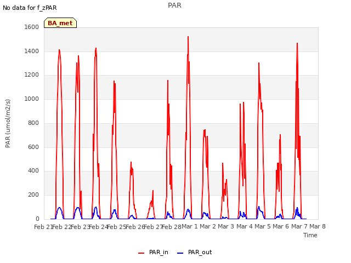
Task: Click the Time axis label
Action: (x=310, y=235)
